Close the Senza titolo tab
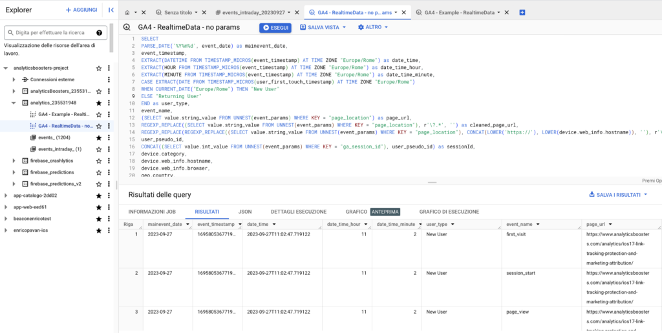The image size is (662, 333). 204,13
